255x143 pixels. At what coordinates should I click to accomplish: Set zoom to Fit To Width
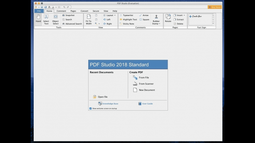[89, 20]
